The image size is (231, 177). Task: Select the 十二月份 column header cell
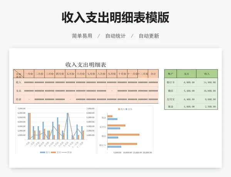point(143,74)
